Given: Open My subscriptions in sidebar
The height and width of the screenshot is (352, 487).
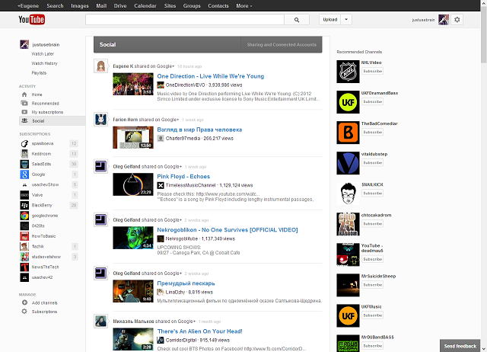Looking at the screenshot, I should click(47, 112).
